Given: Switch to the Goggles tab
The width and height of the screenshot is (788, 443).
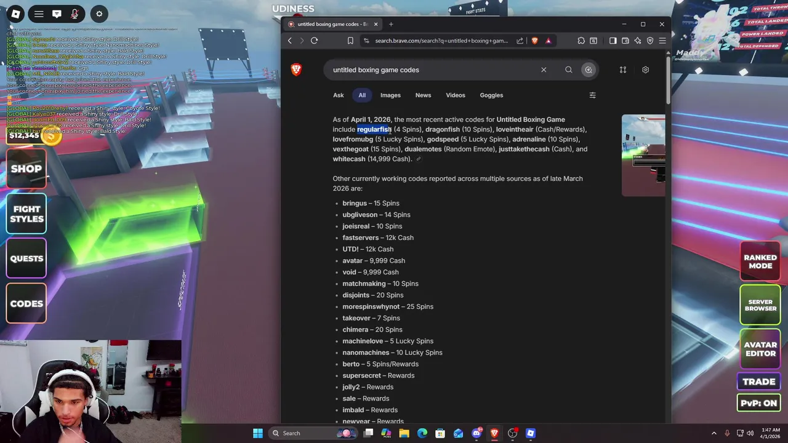Looking at the screenshot, I should [491, 95].
